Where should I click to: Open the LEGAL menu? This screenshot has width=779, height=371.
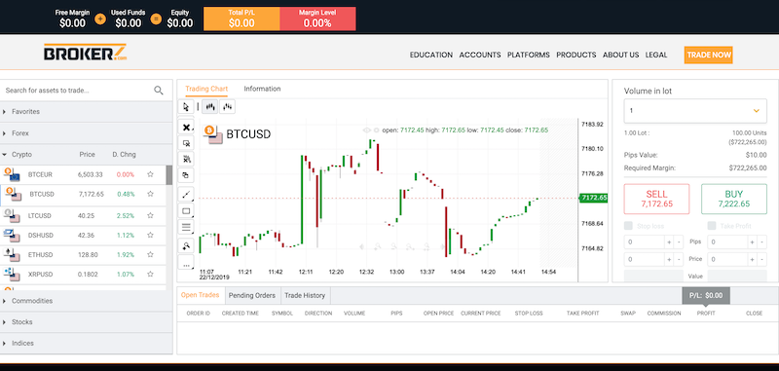tap(656, 56)
